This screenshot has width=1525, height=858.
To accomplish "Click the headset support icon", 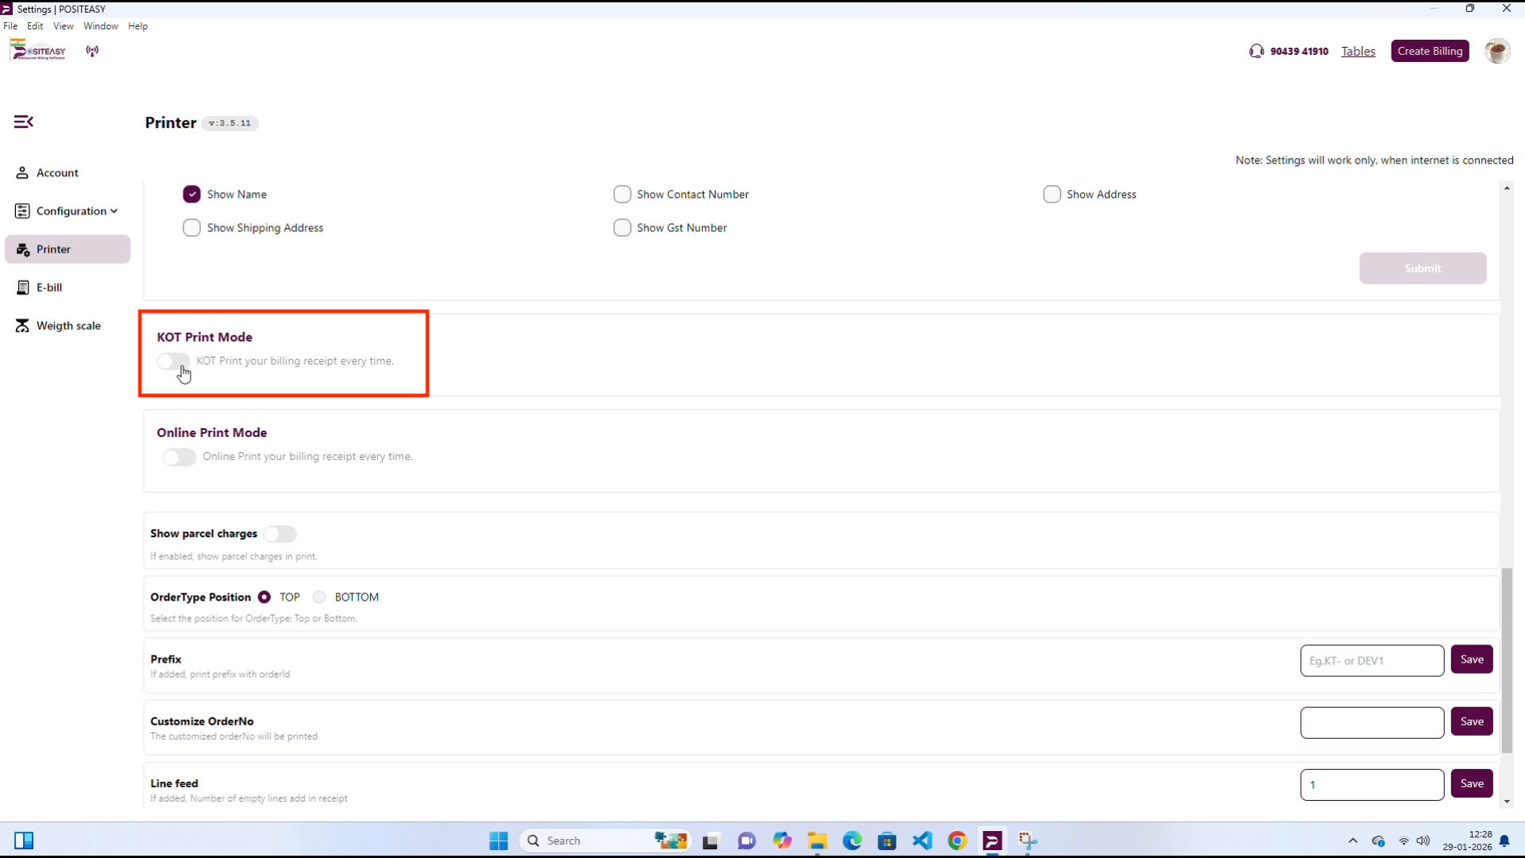I will 1256,52.
